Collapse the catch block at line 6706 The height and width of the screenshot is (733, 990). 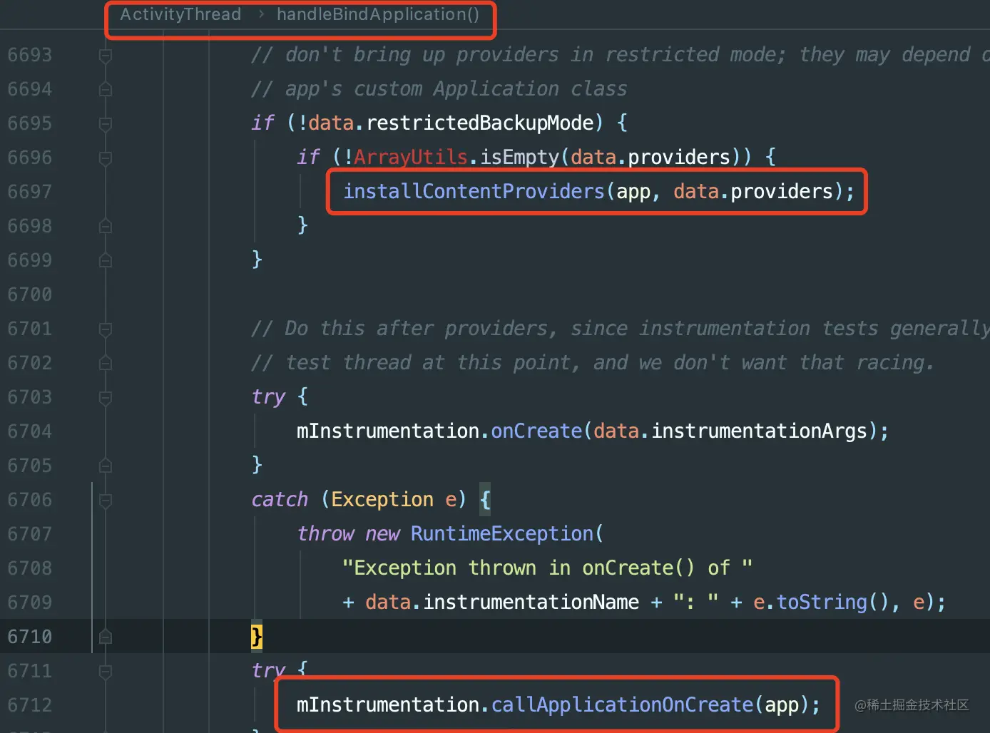pos(106,500)
